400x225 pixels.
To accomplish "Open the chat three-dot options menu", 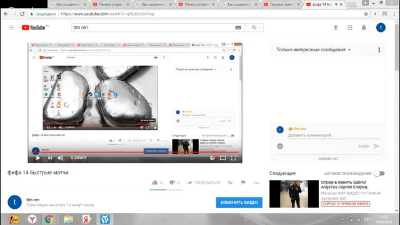I will 379,50.
